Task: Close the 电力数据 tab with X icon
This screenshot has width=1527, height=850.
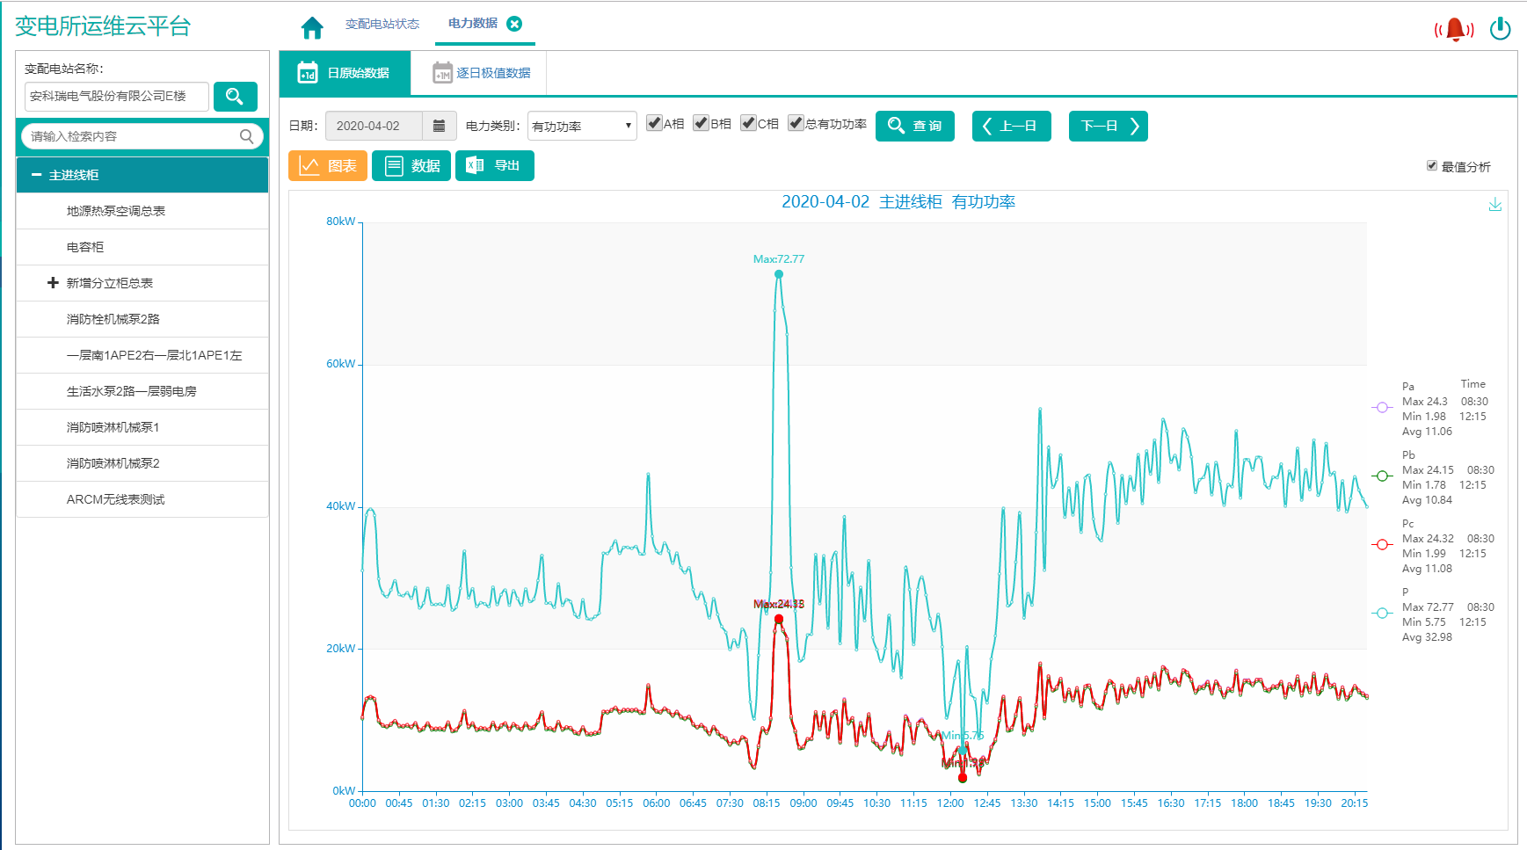Action: pos(515,24)
